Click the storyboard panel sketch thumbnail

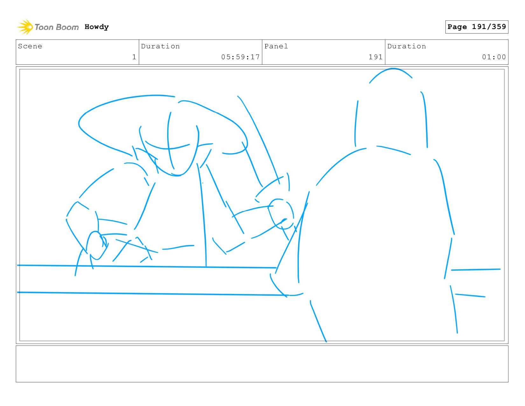pyautogui.click(x=262, y=205)
